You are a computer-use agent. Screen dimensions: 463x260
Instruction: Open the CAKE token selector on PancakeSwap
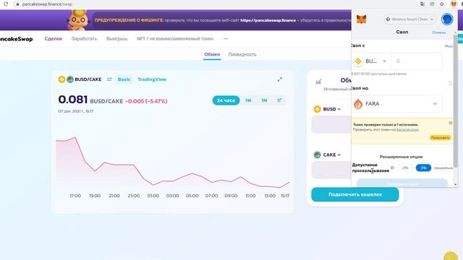coord(328,155)
